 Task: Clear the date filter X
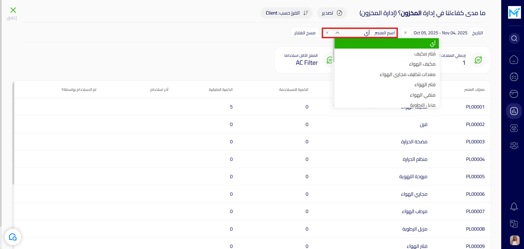coord(405,33)
